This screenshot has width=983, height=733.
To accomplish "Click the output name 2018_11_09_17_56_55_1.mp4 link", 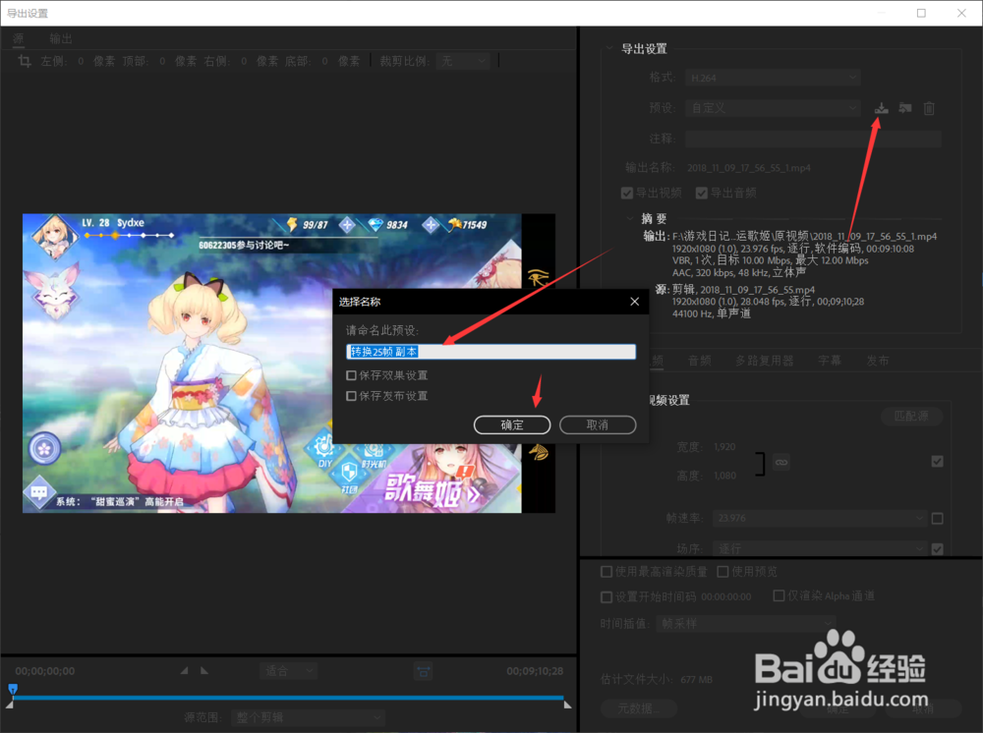I will pyautogui.click(x=748, y=168).
